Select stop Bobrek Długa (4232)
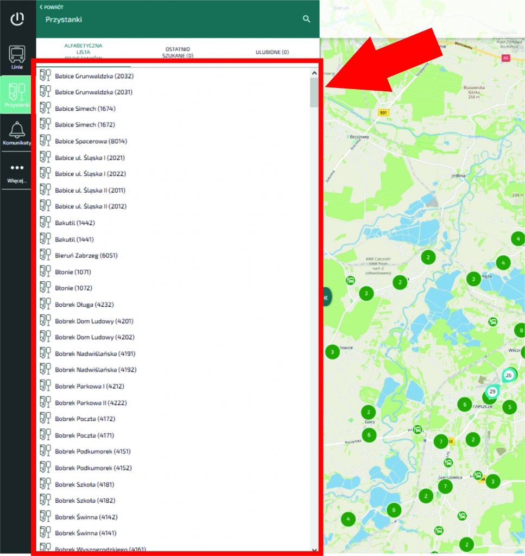Screen dimensions: 525x556 pos(84,305)
